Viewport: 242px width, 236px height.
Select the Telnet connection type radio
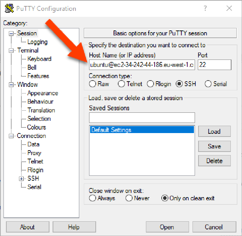(122, 84)
